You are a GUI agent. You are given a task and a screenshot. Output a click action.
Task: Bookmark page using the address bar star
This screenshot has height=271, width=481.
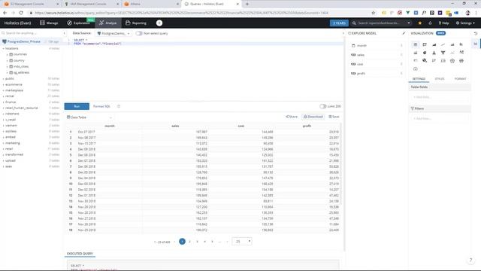374,13
